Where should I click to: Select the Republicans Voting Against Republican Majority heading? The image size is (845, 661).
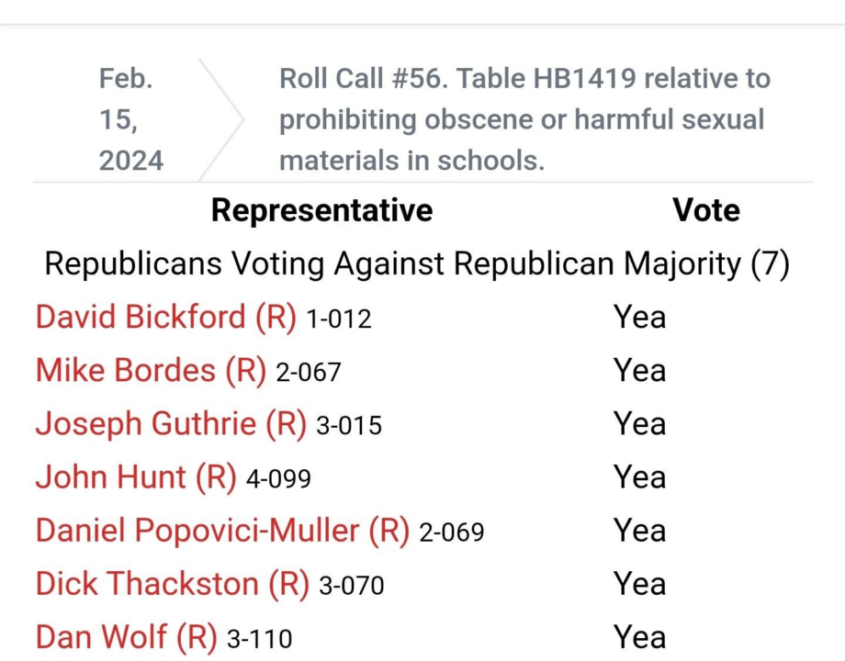point(417,264)
